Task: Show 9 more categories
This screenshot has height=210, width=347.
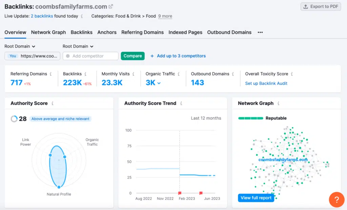Action: 165,16
